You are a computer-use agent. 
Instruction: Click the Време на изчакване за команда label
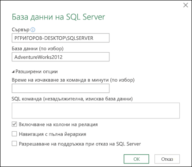click(x=73, y=80)
